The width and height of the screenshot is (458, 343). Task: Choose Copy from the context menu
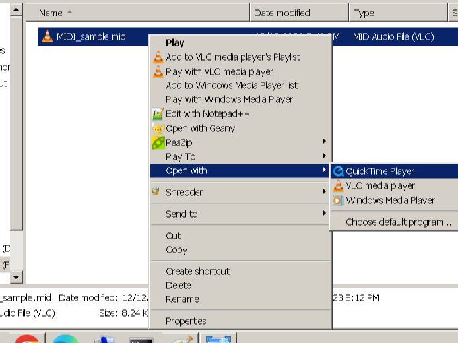[x=241, y=250]
